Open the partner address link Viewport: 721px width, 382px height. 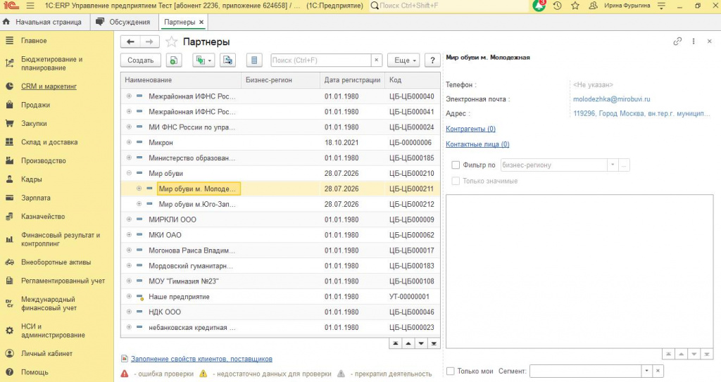[641, 113]
